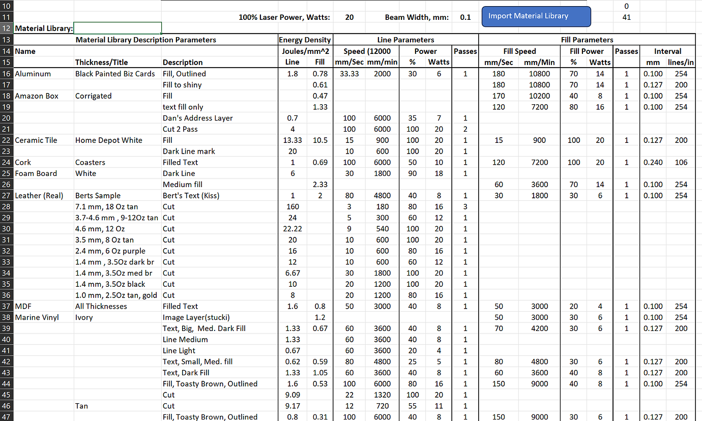702x421 pixels.
Task: Click the Beam Width value 0.1
Action: pyautogui.click(x=465, y=17)
